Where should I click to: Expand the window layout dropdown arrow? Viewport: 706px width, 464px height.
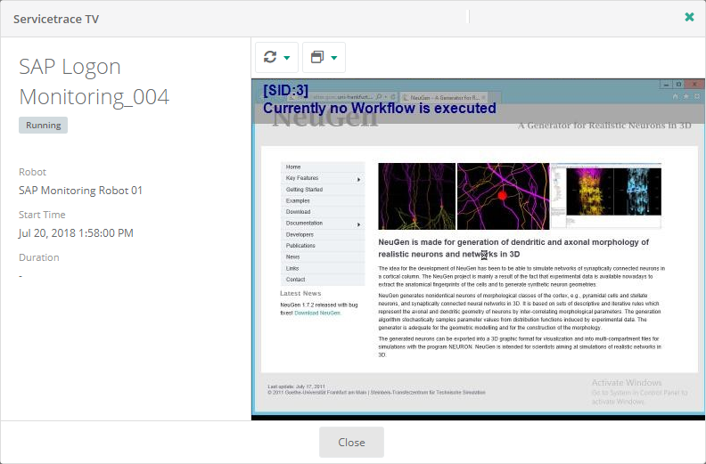334,58
